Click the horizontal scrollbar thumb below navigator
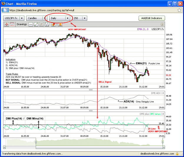 [99, 147]
